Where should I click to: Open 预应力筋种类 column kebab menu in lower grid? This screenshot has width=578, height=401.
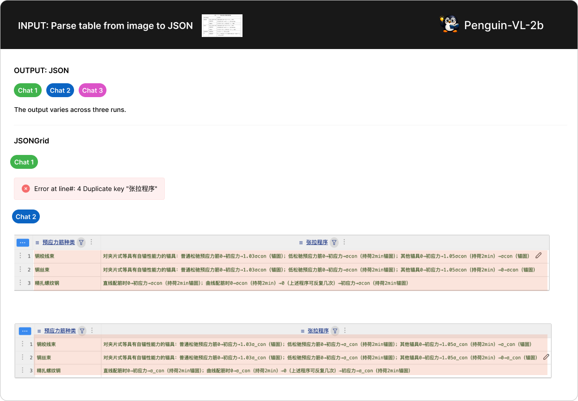pos(92,330)
